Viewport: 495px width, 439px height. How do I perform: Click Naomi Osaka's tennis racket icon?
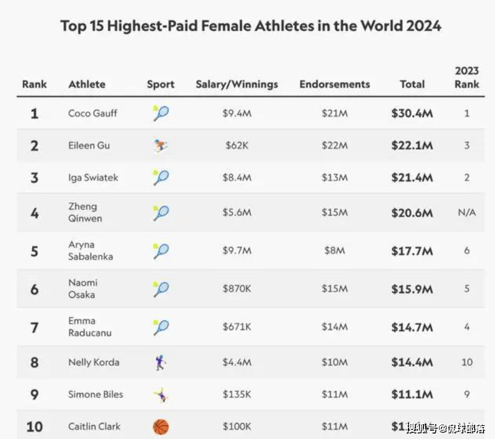[x=160, y=289]
